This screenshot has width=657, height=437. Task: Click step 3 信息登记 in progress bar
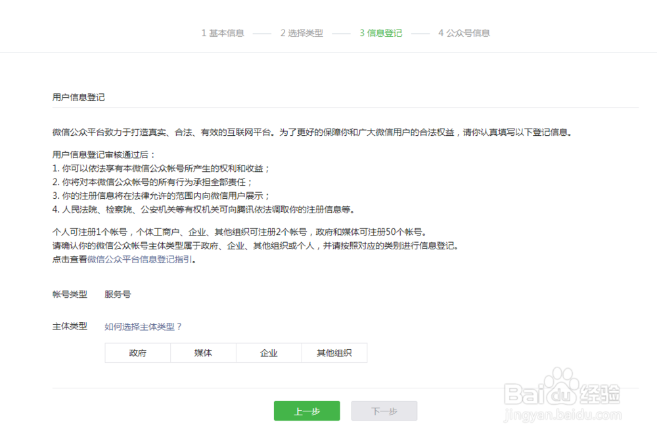(x=380, y=33)
